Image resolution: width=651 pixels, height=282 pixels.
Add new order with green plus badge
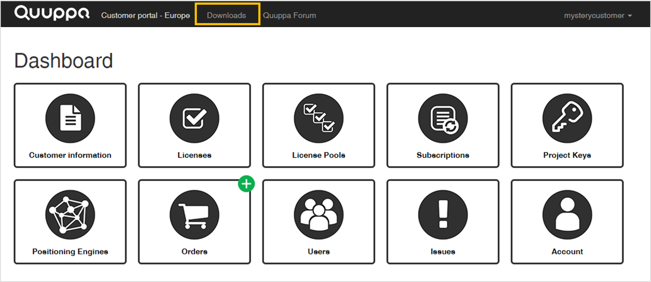tap(247, 184)
